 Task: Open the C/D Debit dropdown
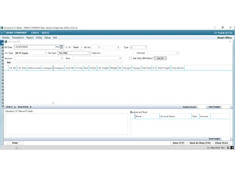click(x=82, y=47)
